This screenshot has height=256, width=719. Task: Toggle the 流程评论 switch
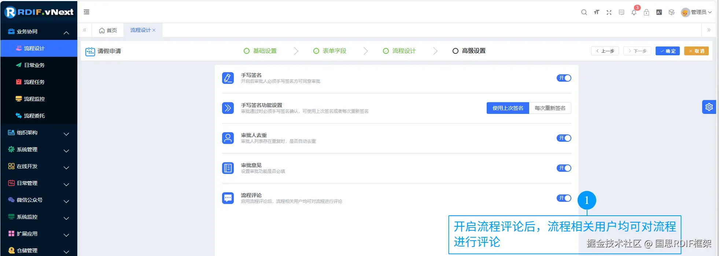point(564,198)
